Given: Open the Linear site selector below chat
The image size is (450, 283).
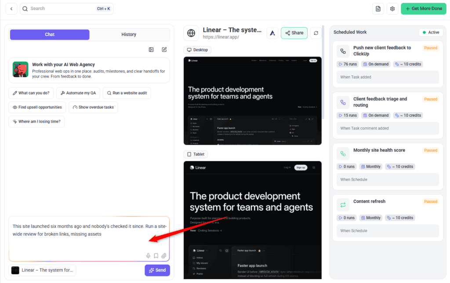Looking at the screenshot, I should coord(42,270).
